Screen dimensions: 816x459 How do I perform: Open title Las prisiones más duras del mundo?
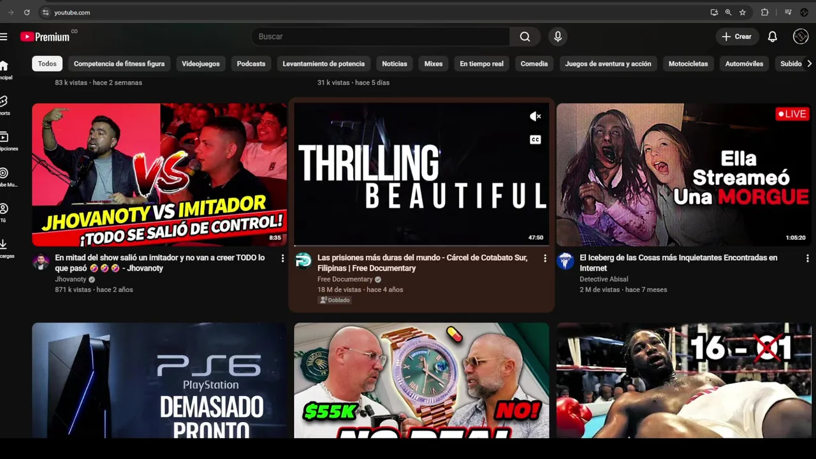click(423, 263)
